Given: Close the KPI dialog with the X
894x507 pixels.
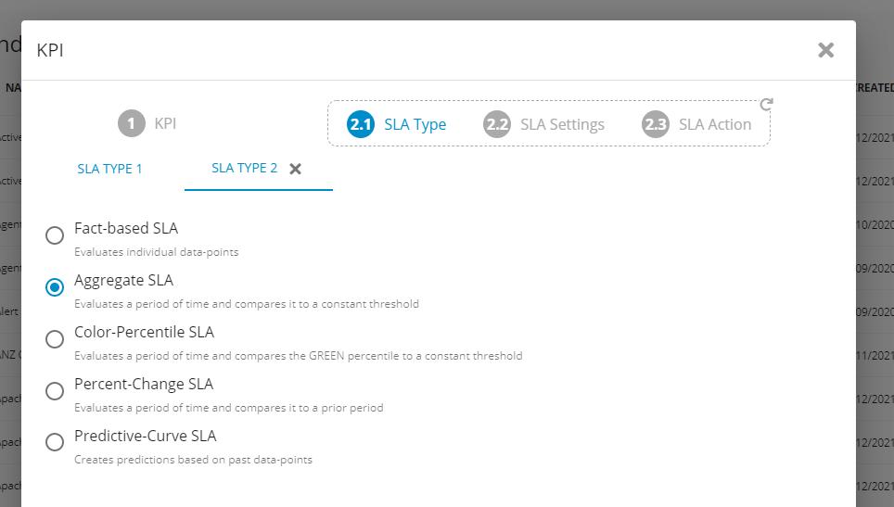Looking at the screenshot, I should click(x=825, y=50).
